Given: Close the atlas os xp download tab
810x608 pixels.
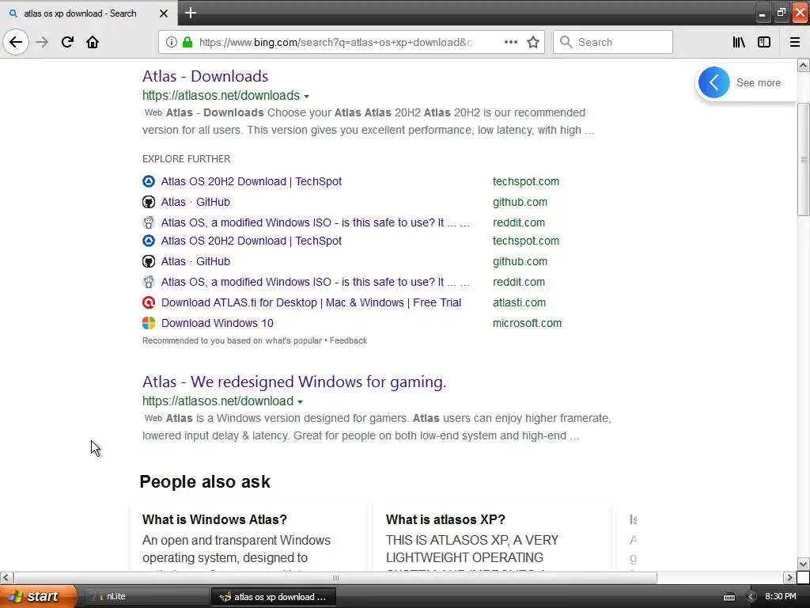Looking at the screenshot, I should point(163,13).
